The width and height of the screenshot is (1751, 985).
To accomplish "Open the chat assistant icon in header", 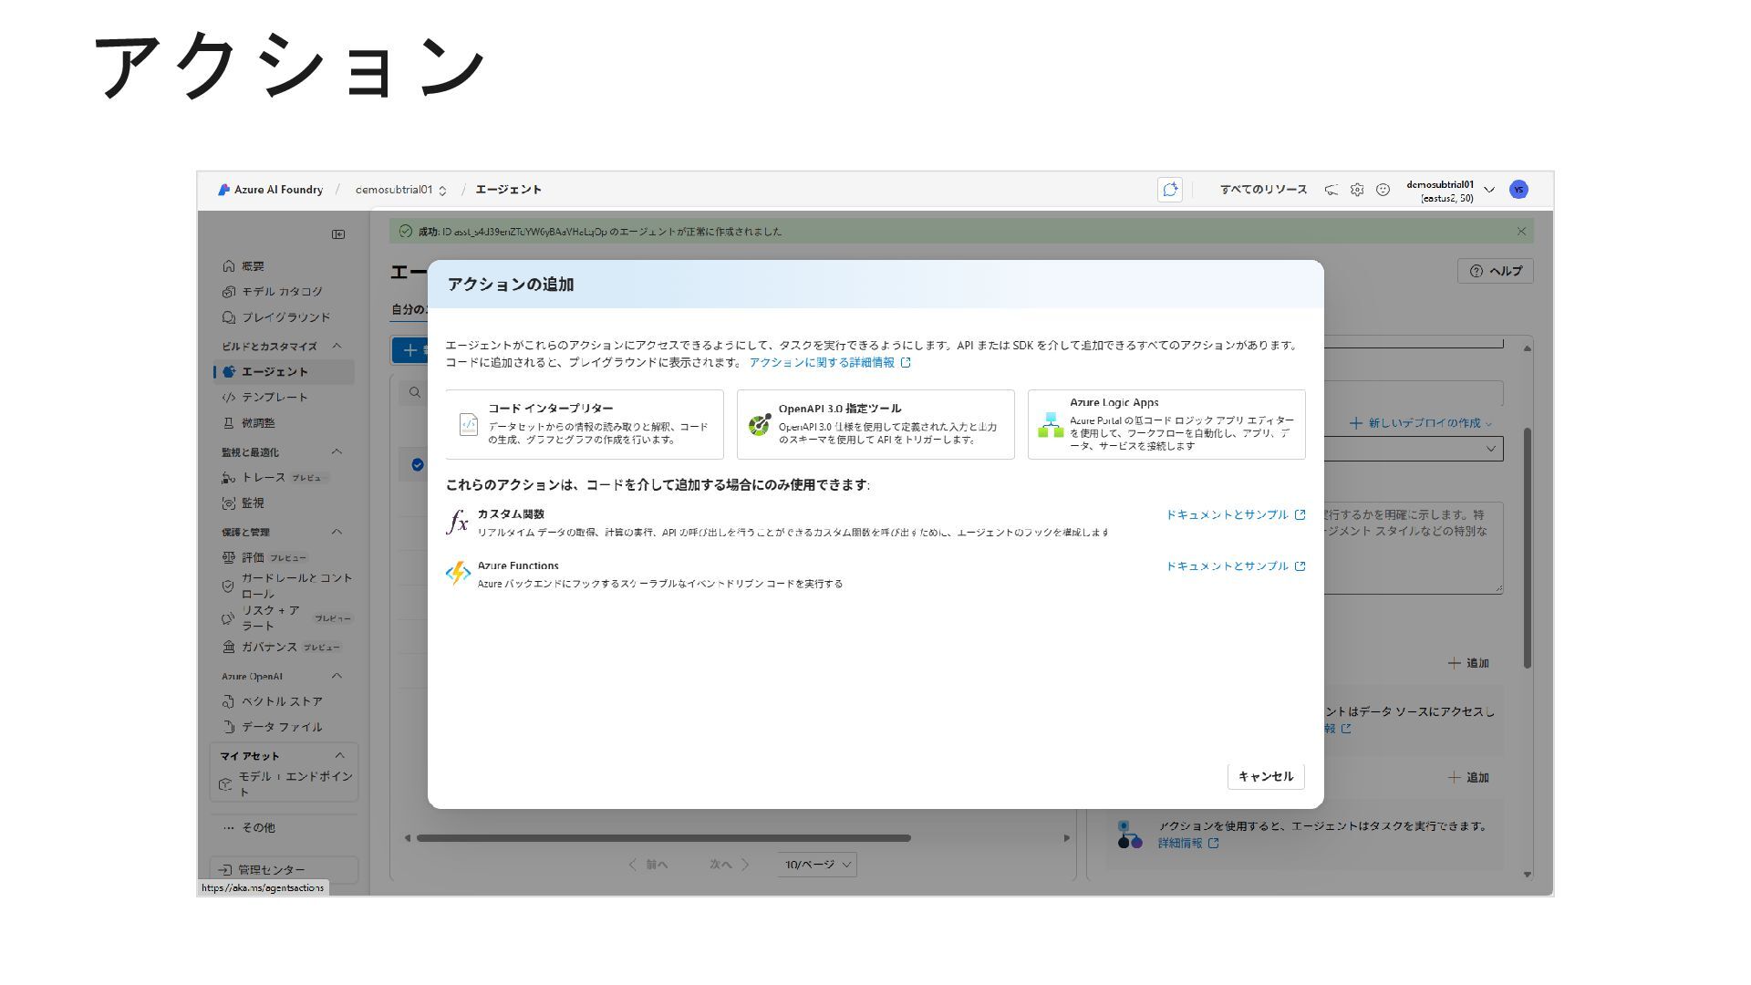I will point(1170,190).
